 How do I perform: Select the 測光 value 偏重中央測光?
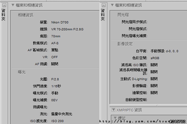(x=62, y=114)
